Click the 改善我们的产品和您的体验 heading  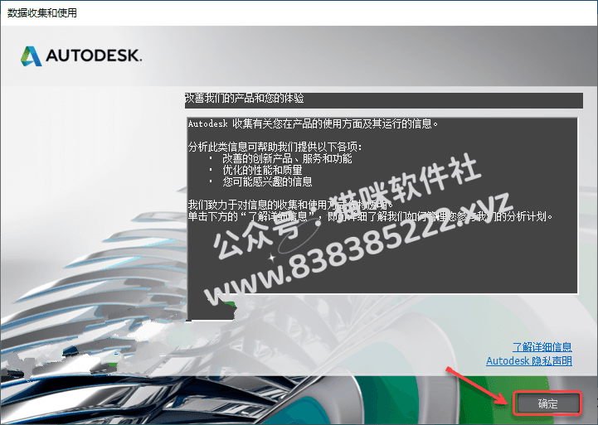click(x=244, y=99)
